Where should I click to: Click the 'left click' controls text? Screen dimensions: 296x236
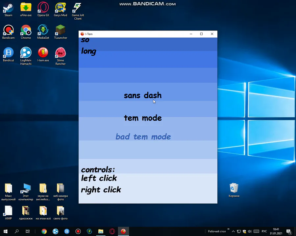(99, 178)
